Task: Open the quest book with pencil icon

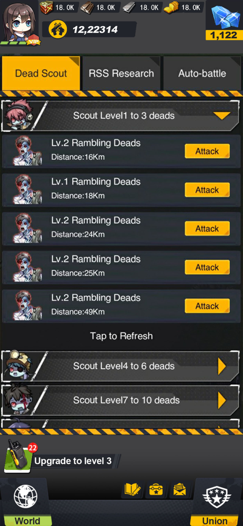Action: (133, 490)
